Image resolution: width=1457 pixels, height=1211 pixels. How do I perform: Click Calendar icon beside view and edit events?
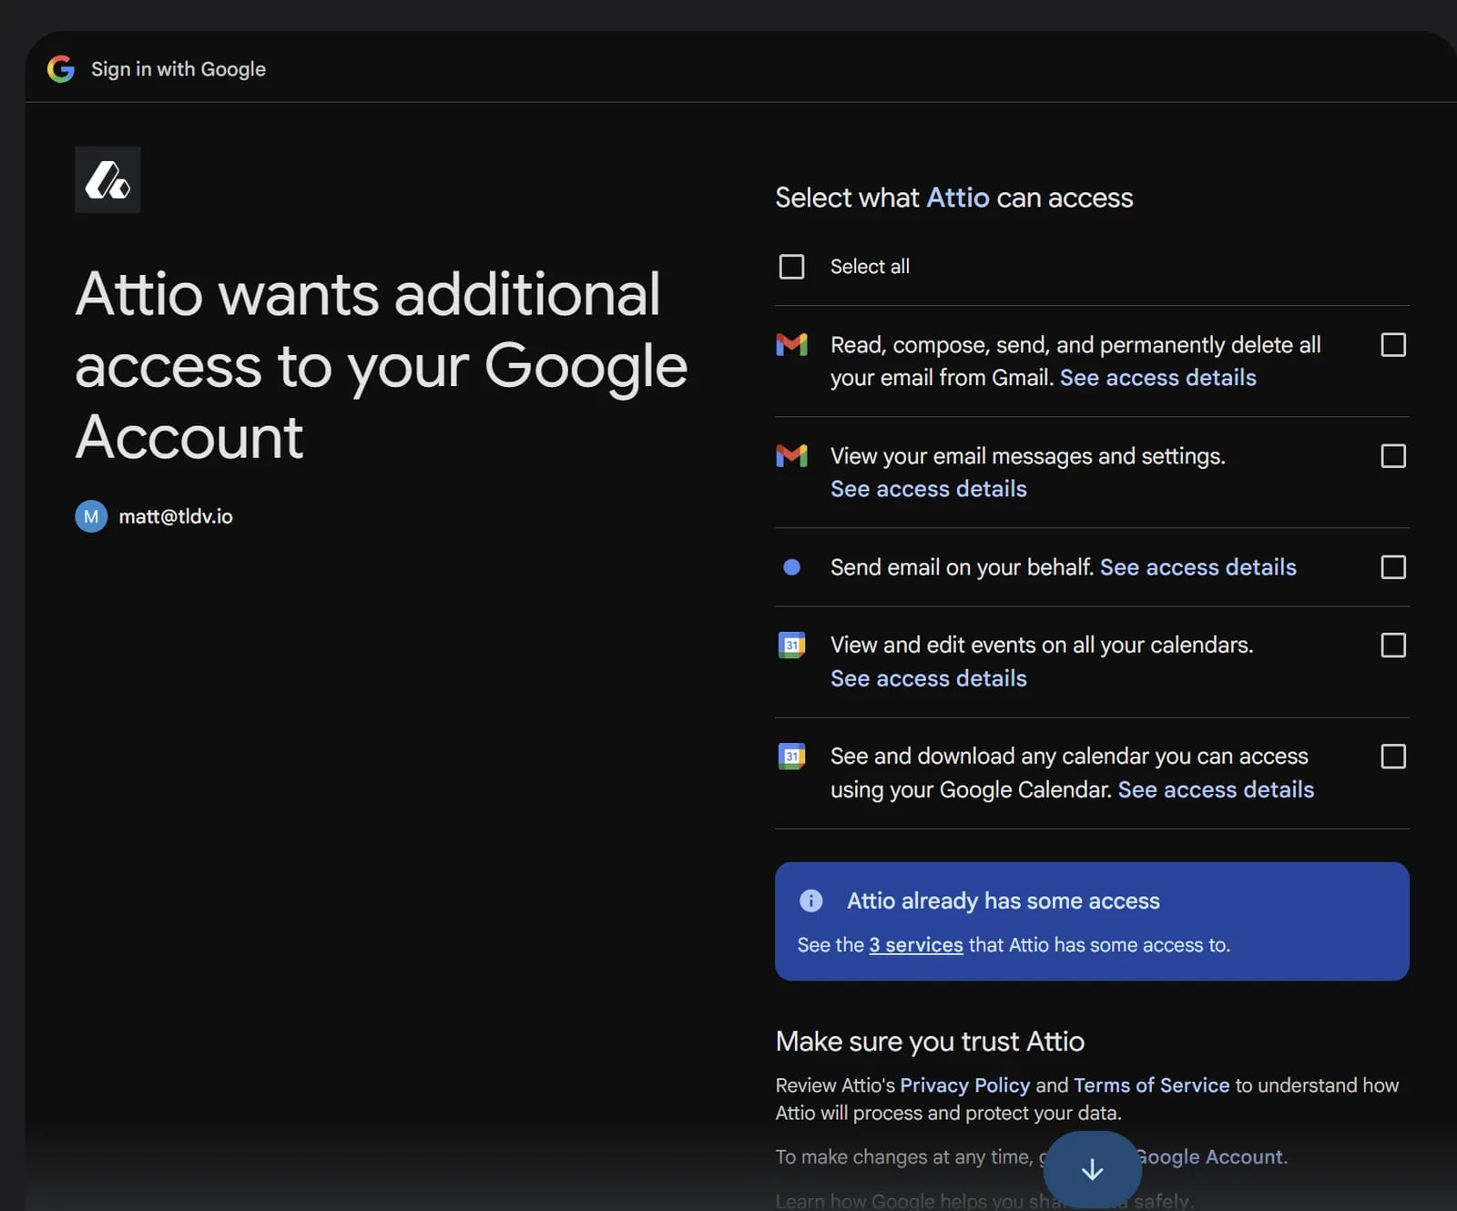791,645
